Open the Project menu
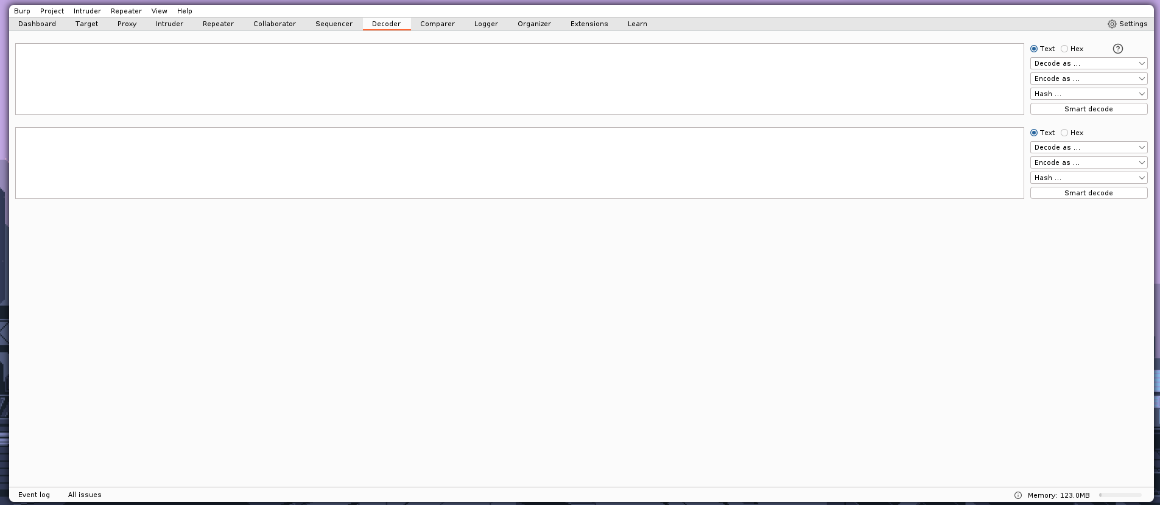The image size is (1160, 505). click(x=52, y=11)
